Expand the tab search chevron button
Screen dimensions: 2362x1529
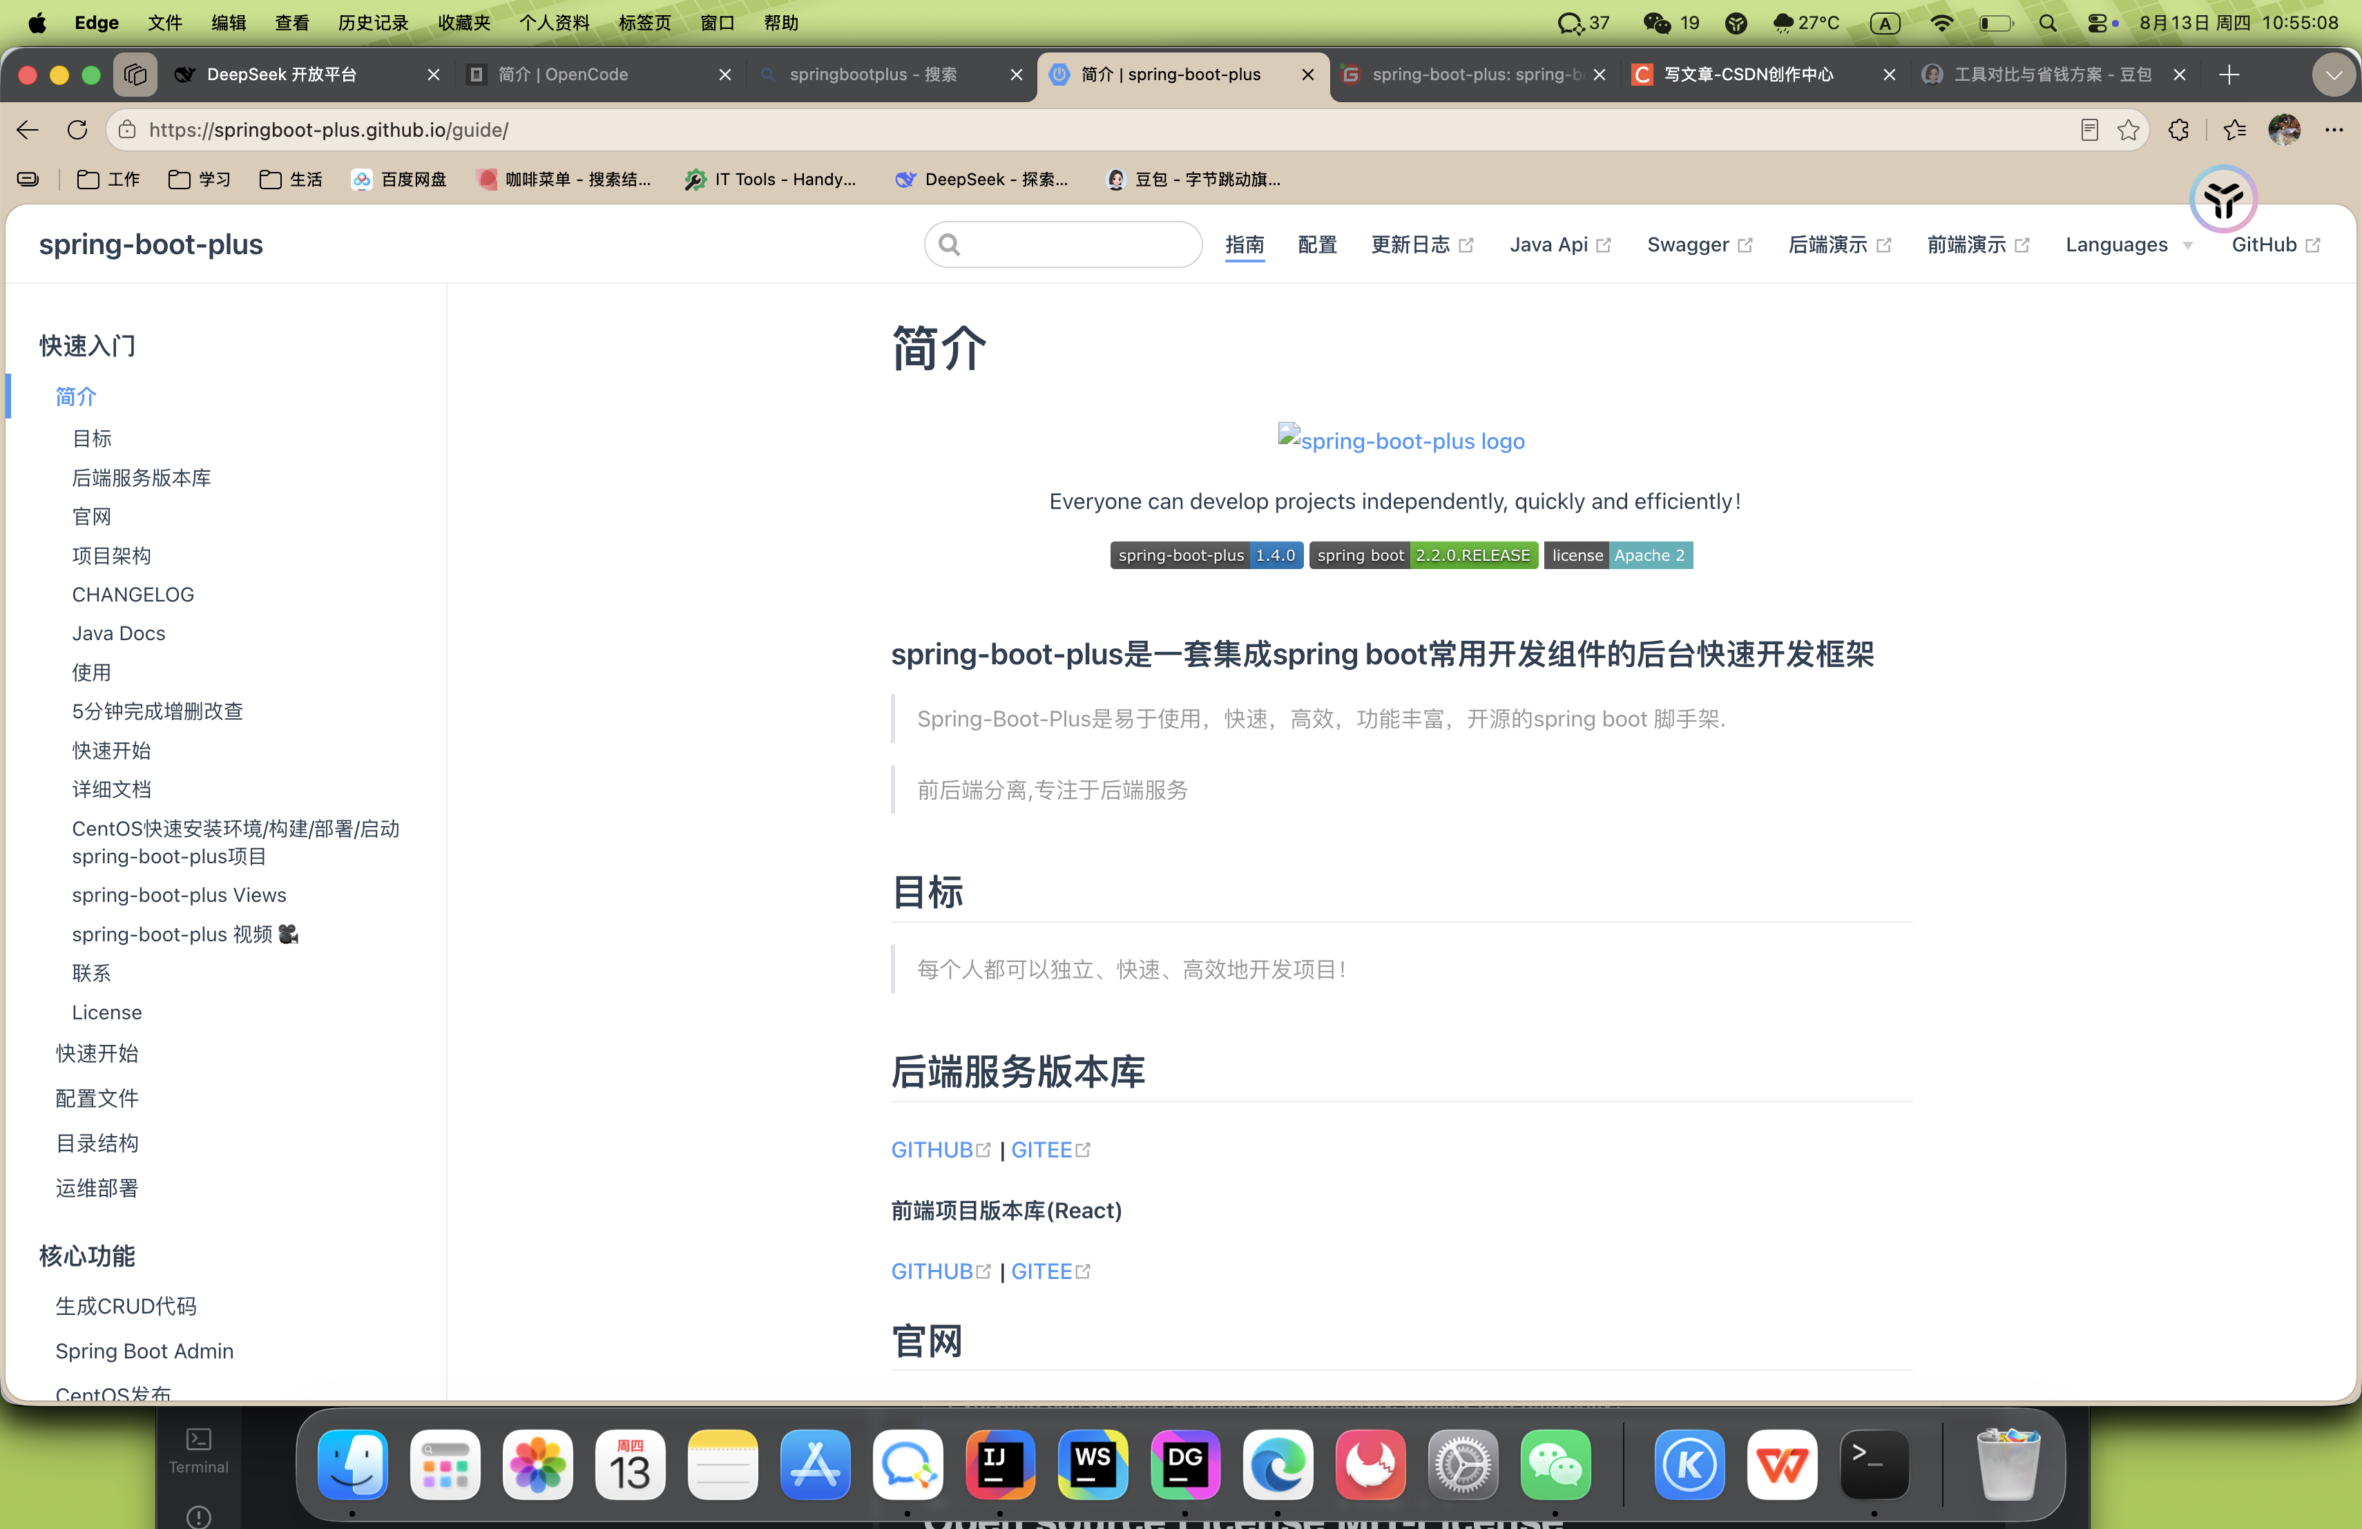[x=2334, y=75]
